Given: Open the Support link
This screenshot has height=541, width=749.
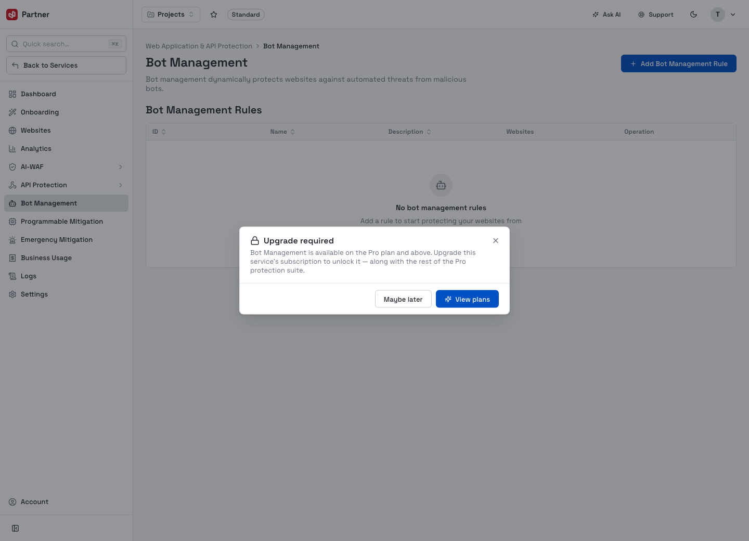Looking at the screenshot, I should [x=656, y=15].
